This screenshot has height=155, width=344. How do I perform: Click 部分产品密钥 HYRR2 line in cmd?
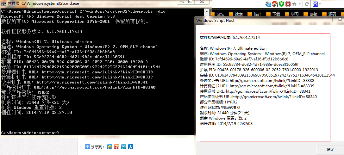[25, 92]
